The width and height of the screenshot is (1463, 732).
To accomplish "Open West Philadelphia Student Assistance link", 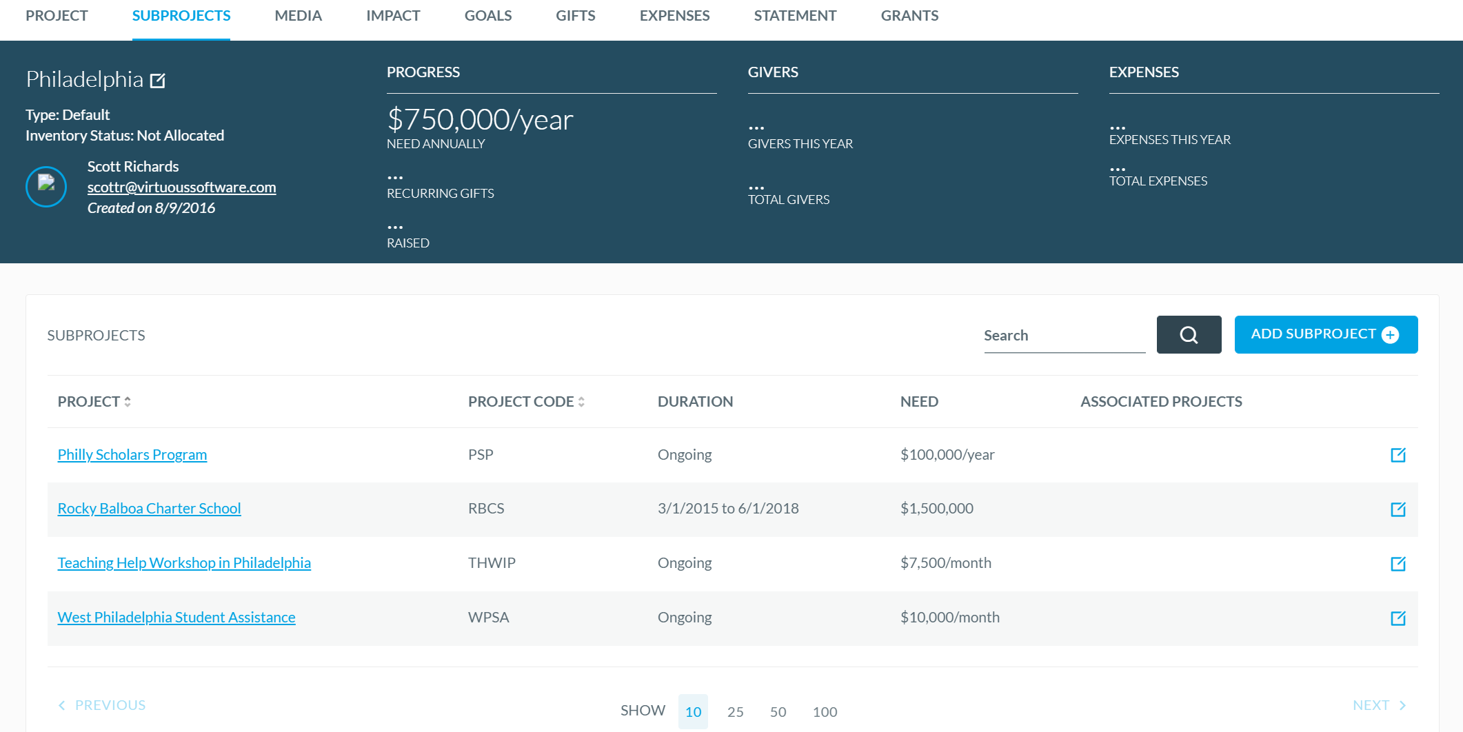I will pos(176,618).
